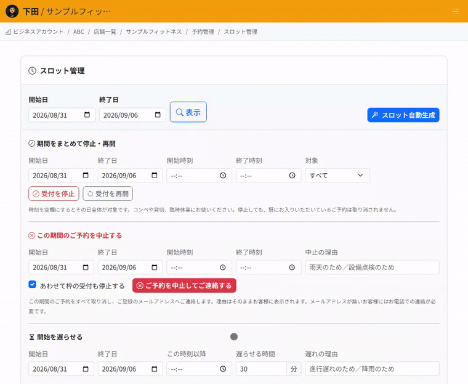Go to ビジネスアカウント breadcrumb
The width and height of the screenshot is (468, 384).
point(38,31)
